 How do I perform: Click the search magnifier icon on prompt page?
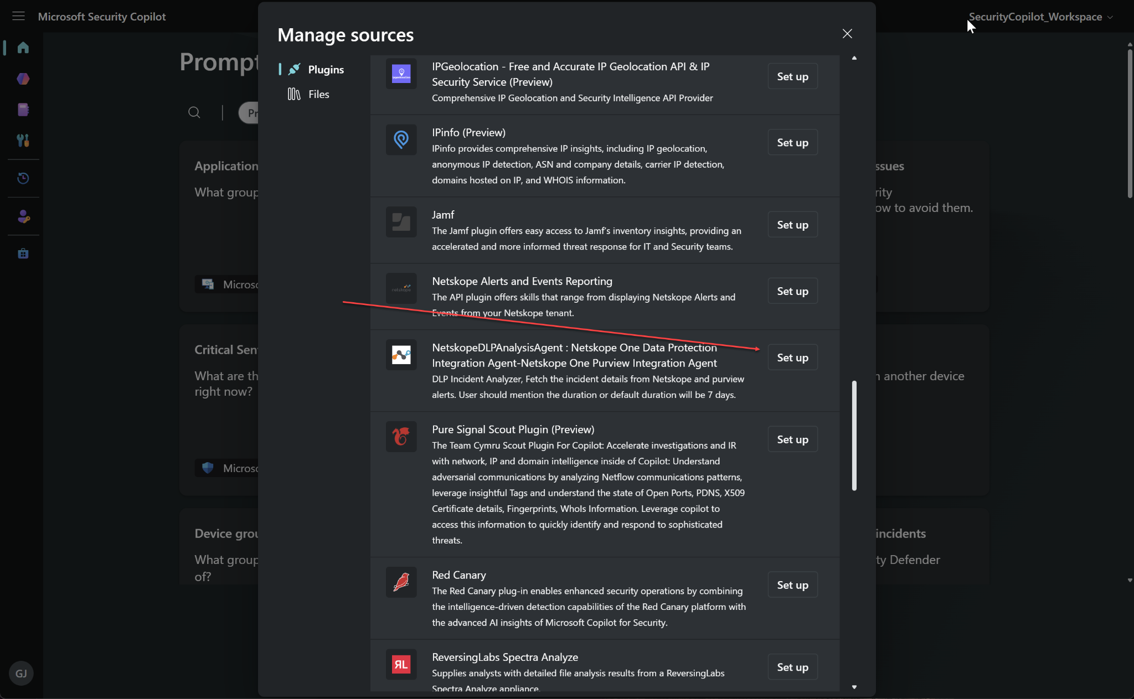pos(194,112)
